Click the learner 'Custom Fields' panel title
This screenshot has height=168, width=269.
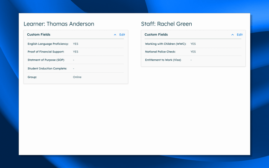[x=38, y=35]
